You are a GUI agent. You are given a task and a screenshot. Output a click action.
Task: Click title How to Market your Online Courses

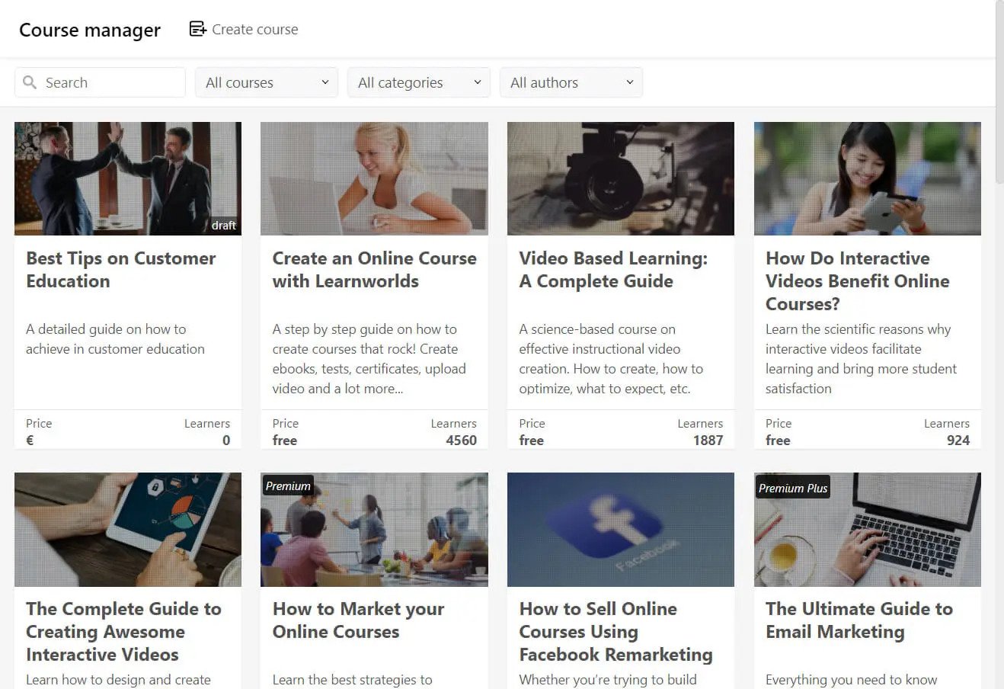(x=358, y=620)
